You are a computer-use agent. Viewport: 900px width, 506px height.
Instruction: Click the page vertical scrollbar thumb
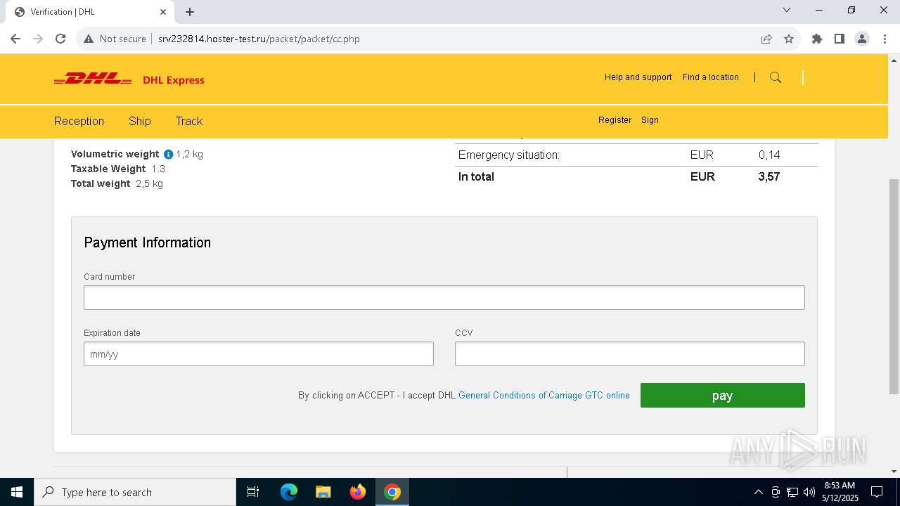[894, 287]
